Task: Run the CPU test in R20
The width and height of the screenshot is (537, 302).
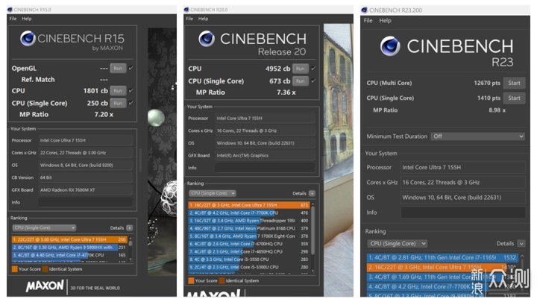Action: (x=301, y=69)
